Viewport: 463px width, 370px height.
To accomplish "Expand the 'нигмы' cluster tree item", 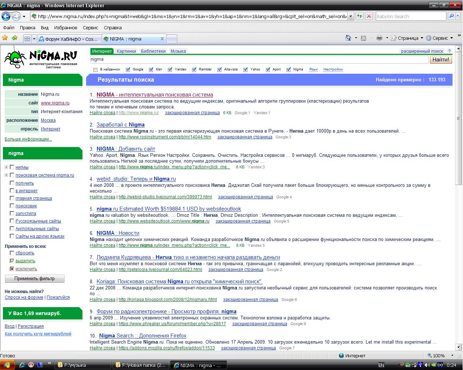I will [x=7, y=167].
